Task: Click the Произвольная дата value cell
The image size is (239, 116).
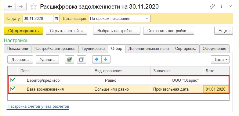Action: click(177, 89)
